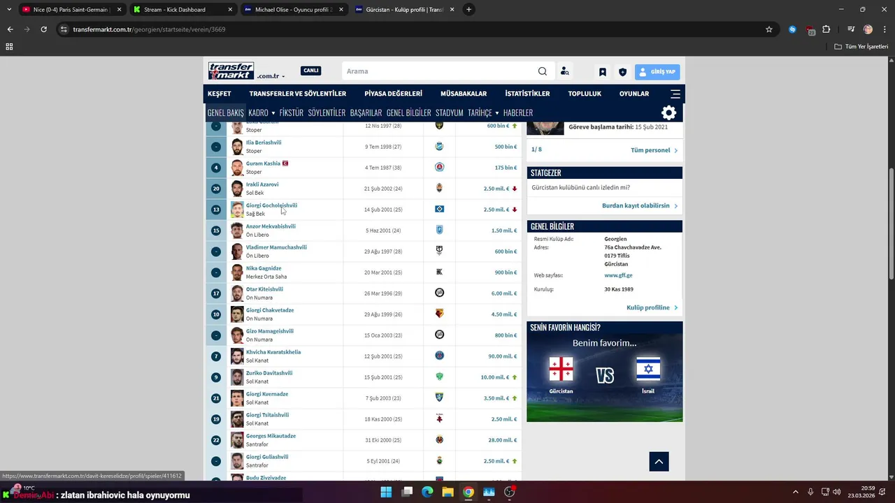This screenshot has height=503, width=895.
Task: Click Kvaratskhelia's club crest icon
Action: 439,356
